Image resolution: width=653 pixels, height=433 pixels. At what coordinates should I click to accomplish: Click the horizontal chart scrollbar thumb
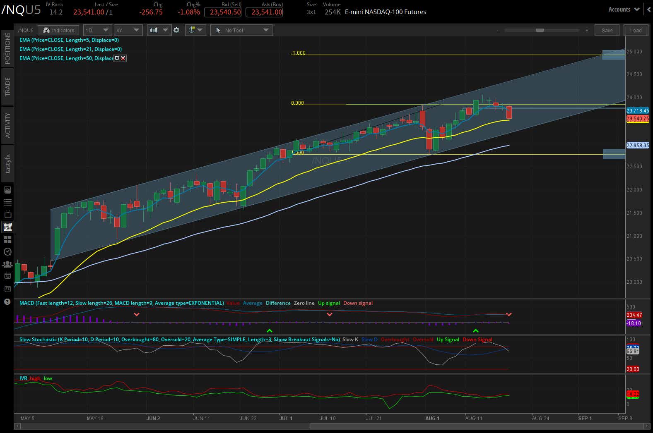[476, 426]
